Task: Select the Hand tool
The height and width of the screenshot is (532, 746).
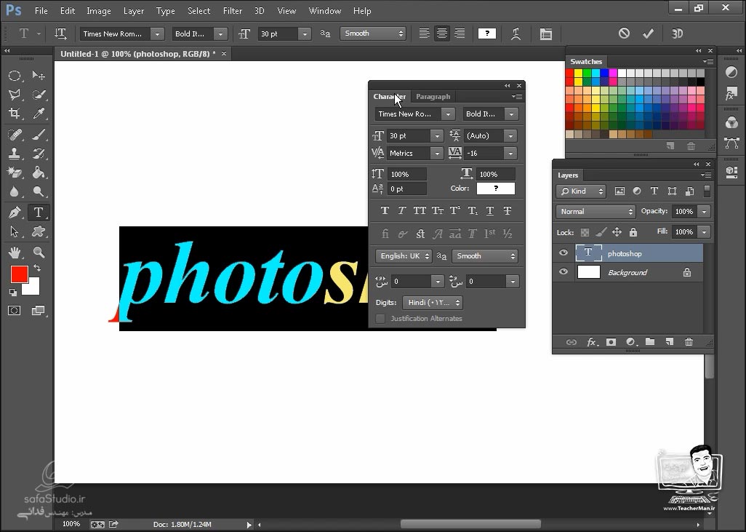Action: point(15,252)
